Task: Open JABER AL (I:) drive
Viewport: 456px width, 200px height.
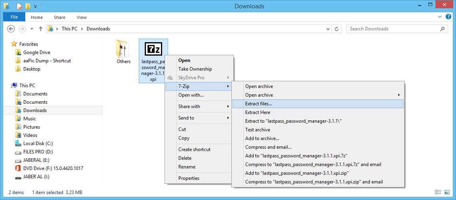Action: coord(36,177)
